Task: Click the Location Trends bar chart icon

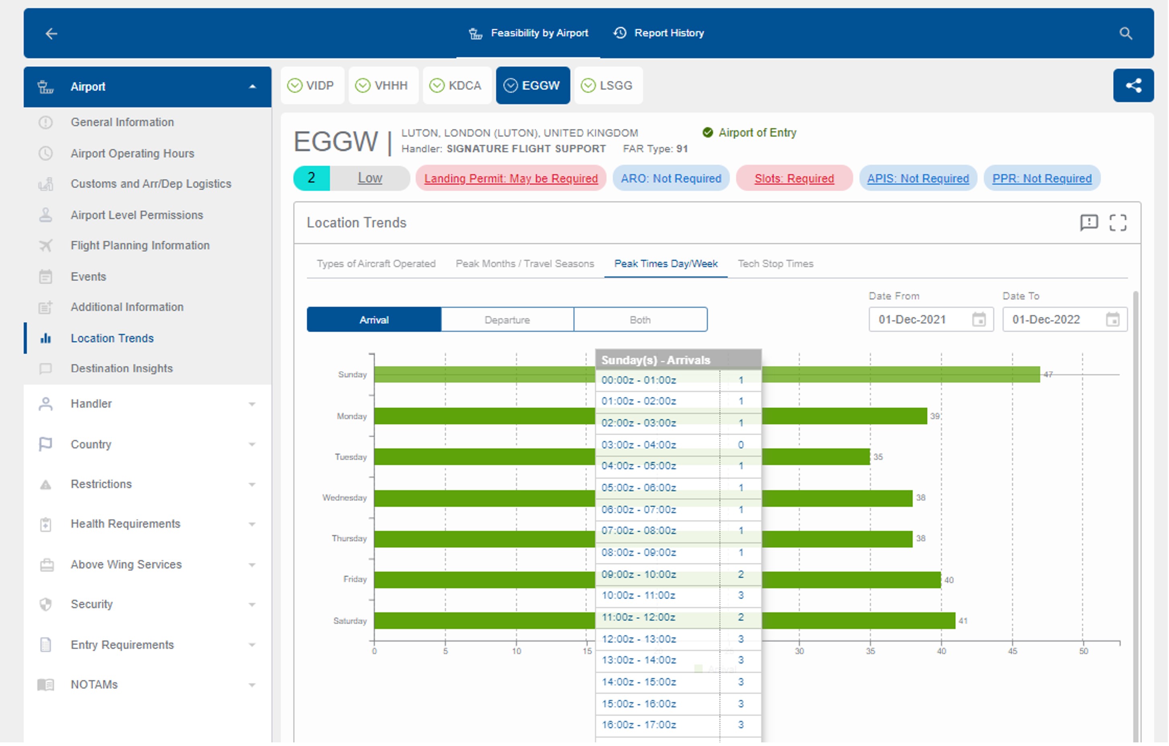Action: coord(45,338)
